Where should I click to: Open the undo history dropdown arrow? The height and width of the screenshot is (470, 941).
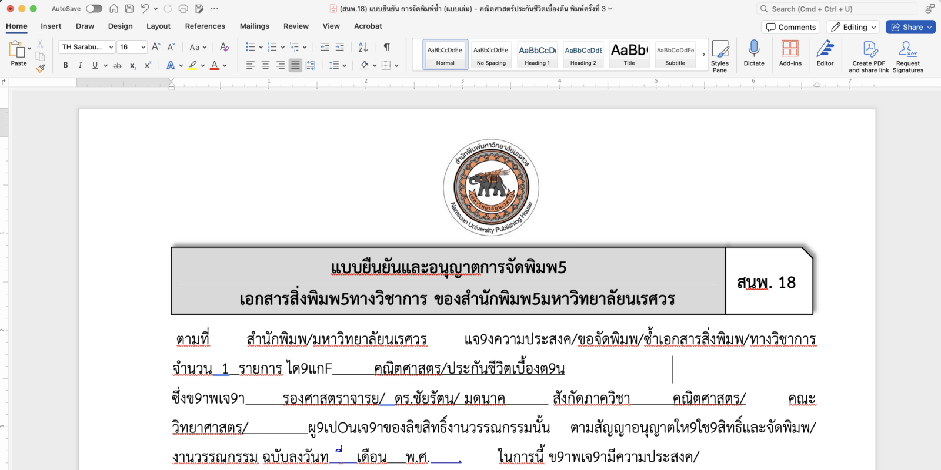[156, 9]
